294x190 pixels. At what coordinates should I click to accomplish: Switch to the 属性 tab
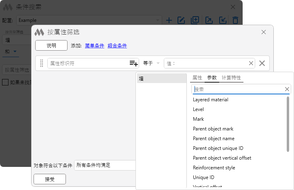tap(197, 78)
